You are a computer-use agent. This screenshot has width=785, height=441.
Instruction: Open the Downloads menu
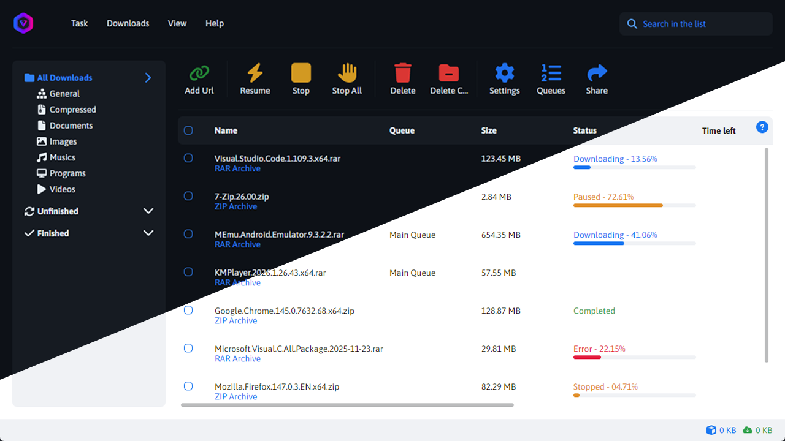click(x=128, y=23)
